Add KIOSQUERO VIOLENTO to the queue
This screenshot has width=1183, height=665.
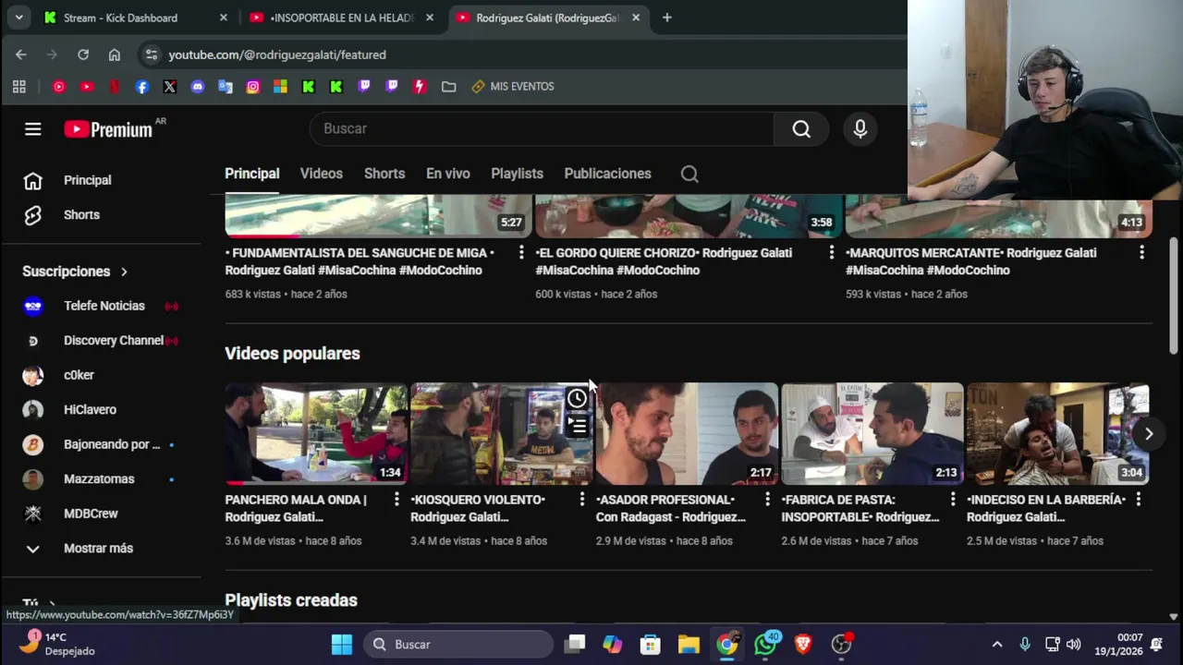577,426
